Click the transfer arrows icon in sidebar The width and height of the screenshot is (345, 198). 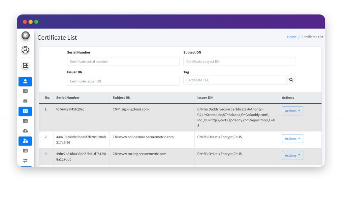pyautogui.click(x=25, y=160)
